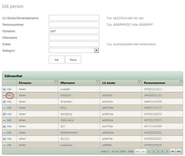This screenshot has height=156, width=185.
Task: Click the LU-konto column header
Action: (121, 83)
